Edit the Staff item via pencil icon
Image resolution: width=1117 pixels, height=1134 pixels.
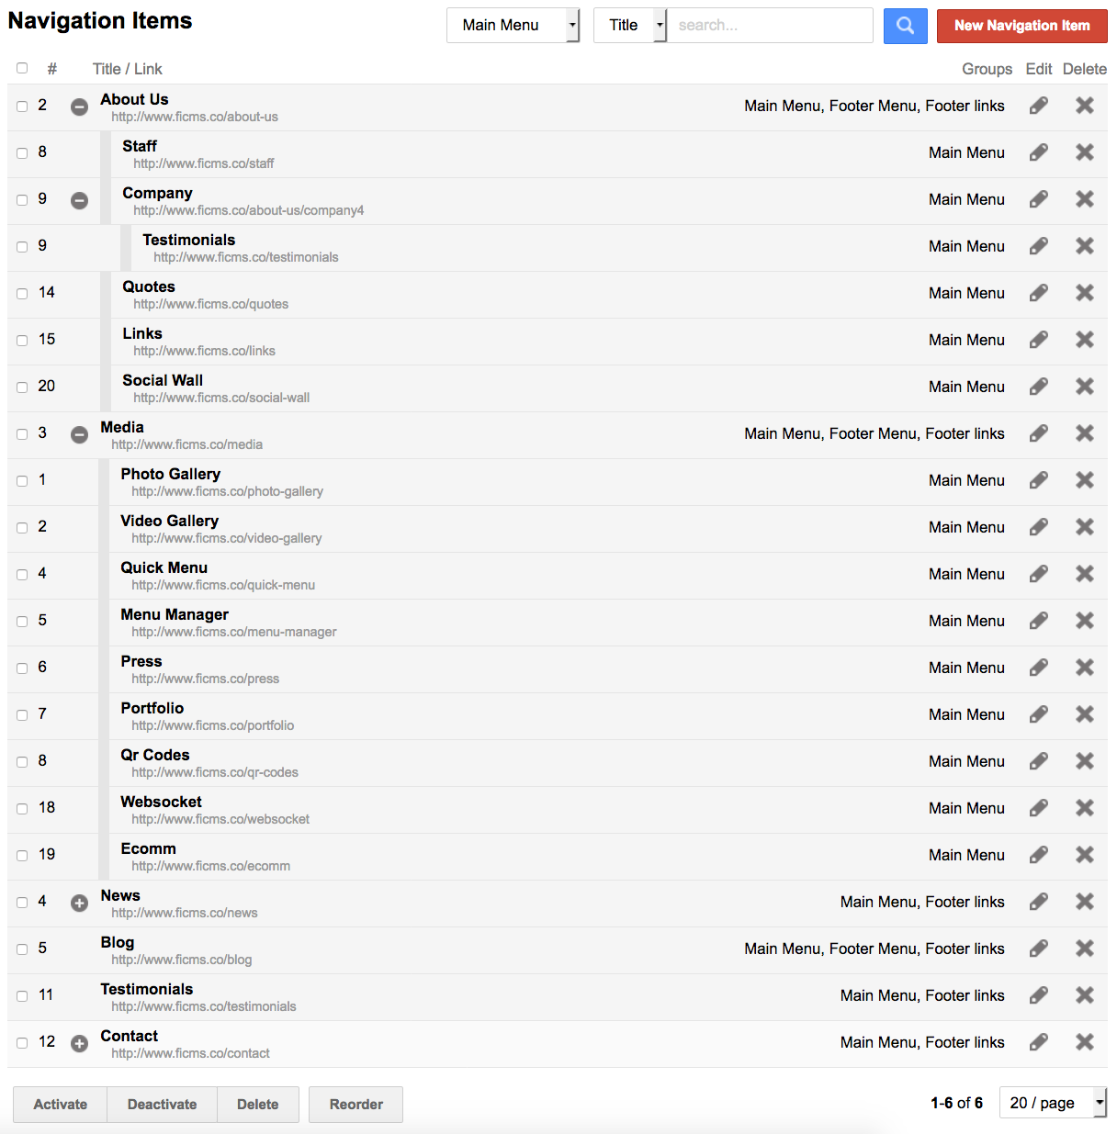click(x=1039, y=152)
